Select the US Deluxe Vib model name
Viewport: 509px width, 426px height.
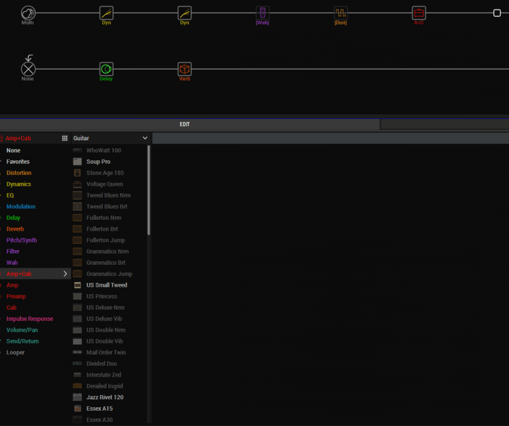104,319
